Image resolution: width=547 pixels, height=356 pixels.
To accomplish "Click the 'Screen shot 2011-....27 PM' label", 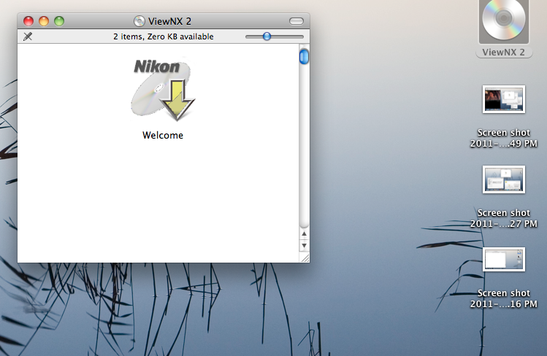I will 504,218.
